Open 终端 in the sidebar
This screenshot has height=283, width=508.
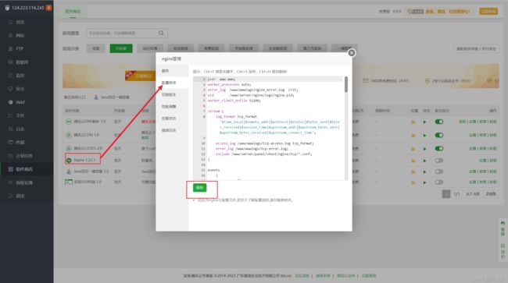coord(20,142)
